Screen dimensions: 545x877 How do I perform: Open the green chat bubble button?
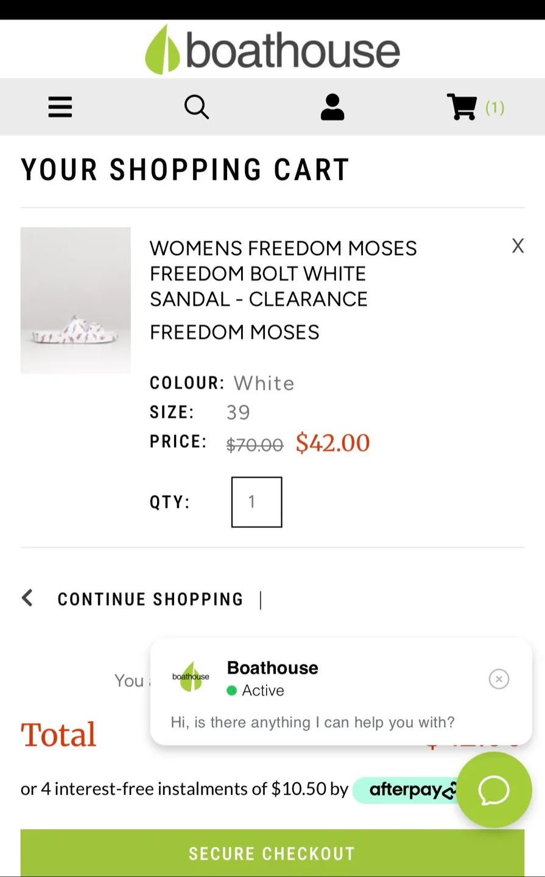[x=494, y=790]
